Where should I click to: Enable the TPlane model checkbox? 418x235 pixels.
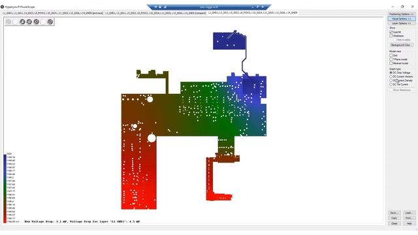pos(391,59)
